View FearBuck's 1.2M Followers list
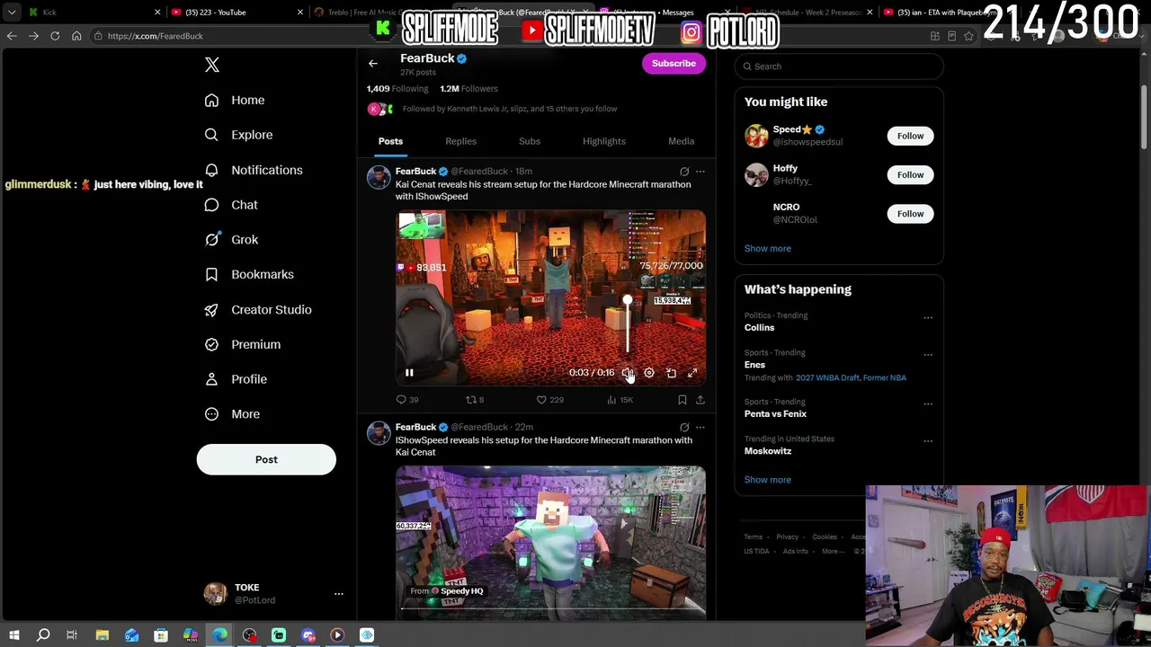The image size is (1151, 647). tap(468, 89)
